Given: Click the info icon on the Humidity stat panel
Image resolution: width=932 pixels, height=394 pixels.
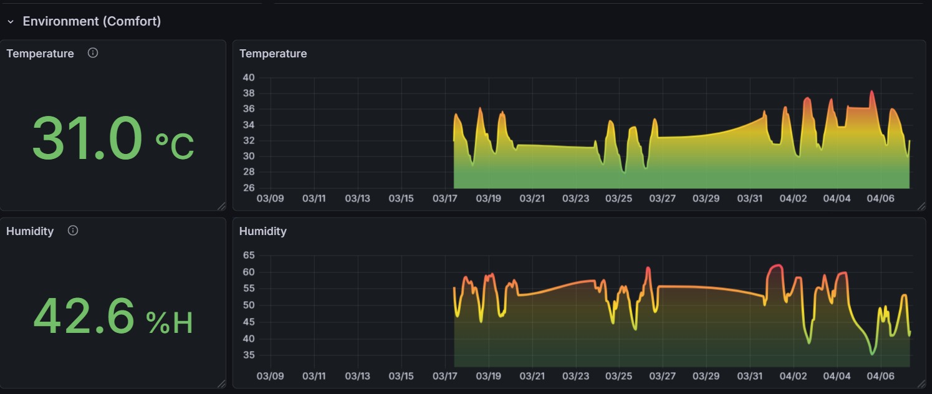Looking at the screenshot, I should click(73, 231).
